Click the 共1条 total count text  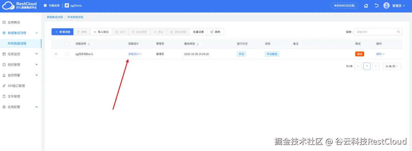349,66
